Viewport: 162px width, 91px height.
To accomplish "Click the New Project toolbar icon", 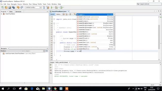I will click(6, 7).
